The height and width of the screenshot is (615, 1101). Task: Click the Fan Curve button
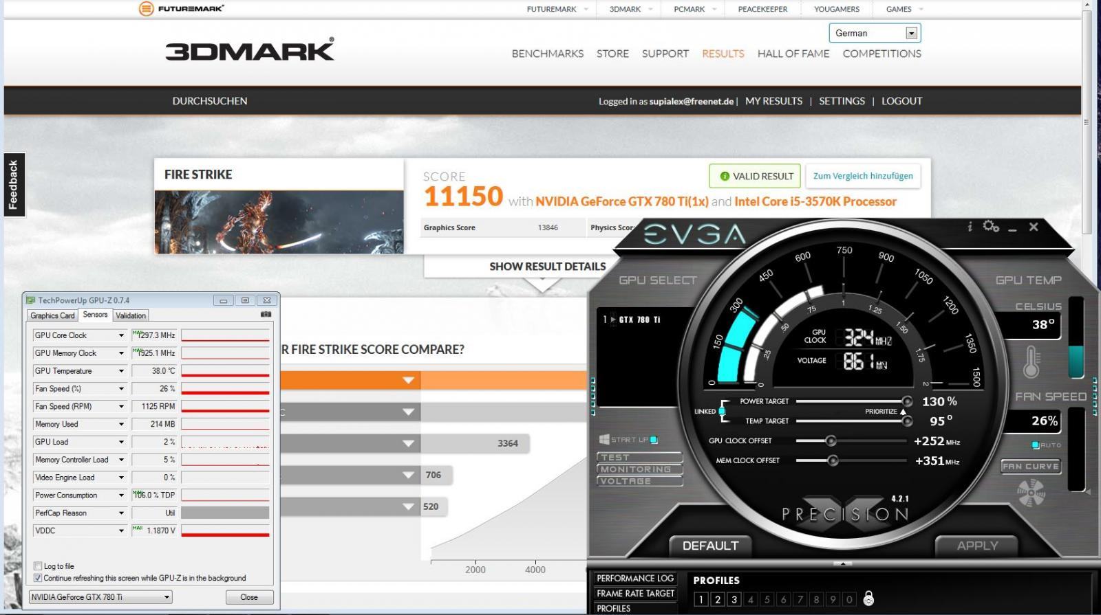(1030, 467)
